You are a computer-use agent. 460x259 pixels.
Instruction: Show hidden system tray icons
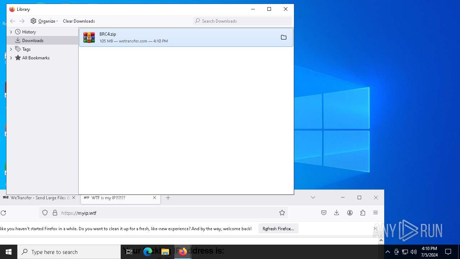388,252
